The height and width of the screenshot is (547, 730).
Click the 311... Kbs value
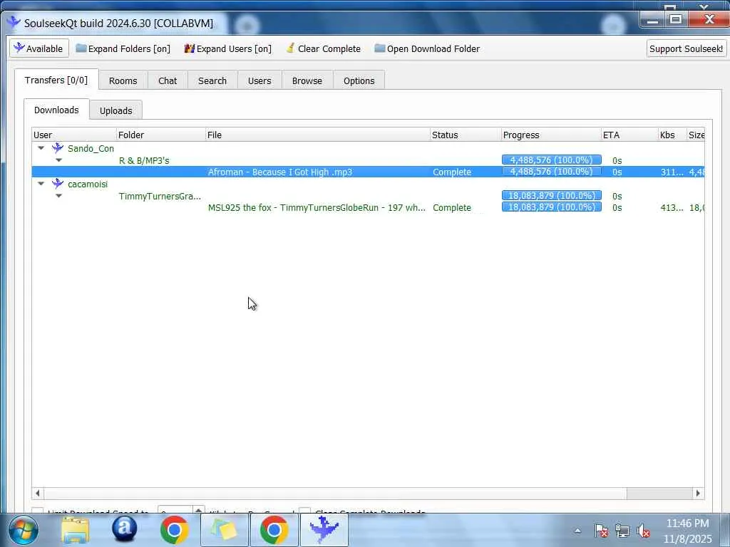[672, 172]
